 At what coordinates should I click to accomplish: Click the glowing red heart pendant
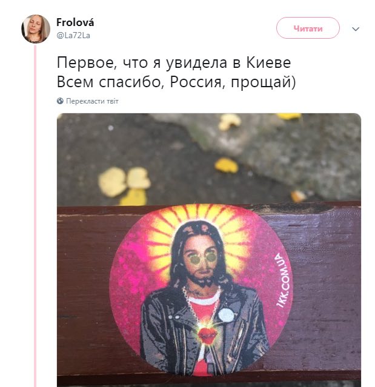pyautogui.click(x=207, y=333)
